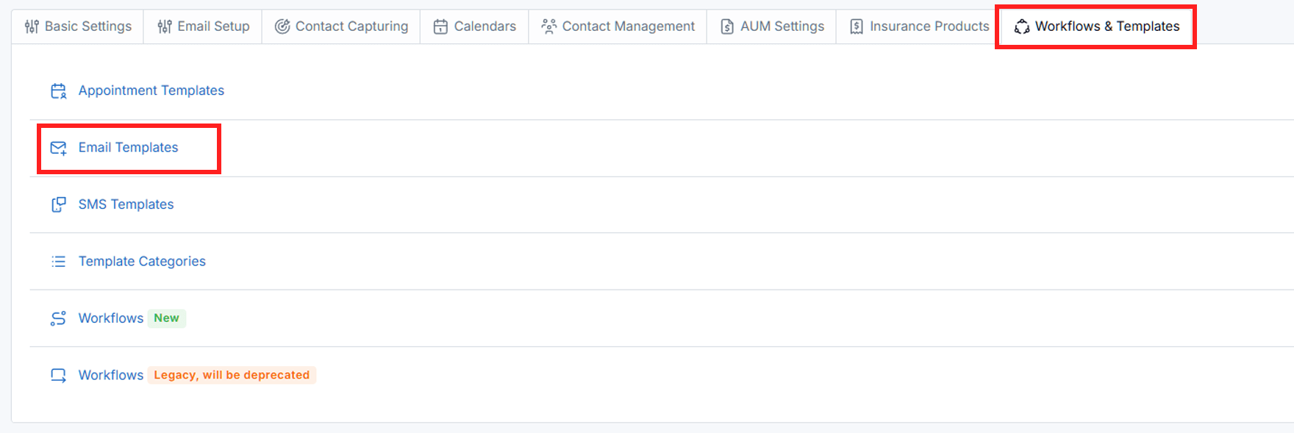
Task: Open the SMS Templates link
Action: click(x=126, y=204)
